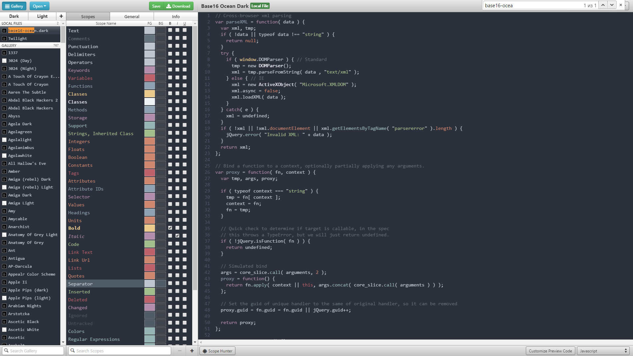Select the Abyss gallery theme
Image resolution: width=633 pixels, height=356 pixels.
[30, 116]
